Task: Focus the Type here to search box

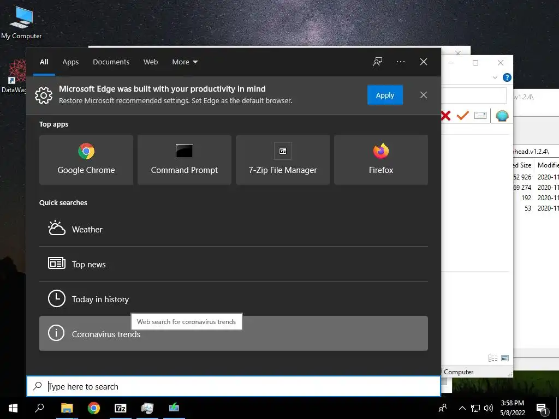Action: coord(234,386)
